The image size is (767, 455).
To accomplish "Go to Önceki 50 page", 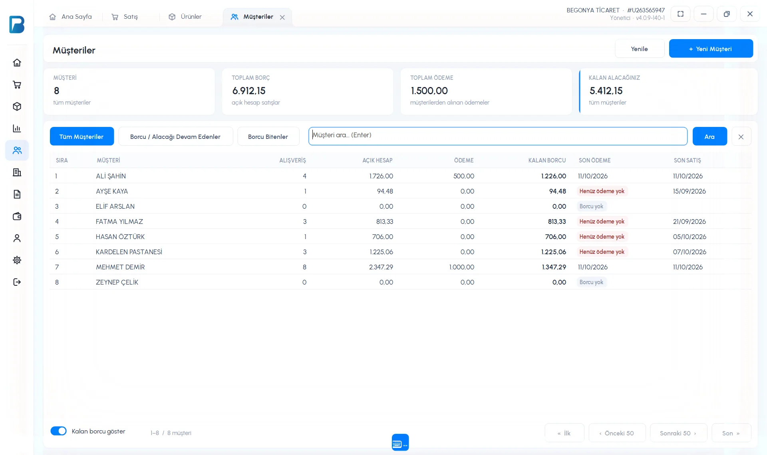I will [x=617, y=433].
